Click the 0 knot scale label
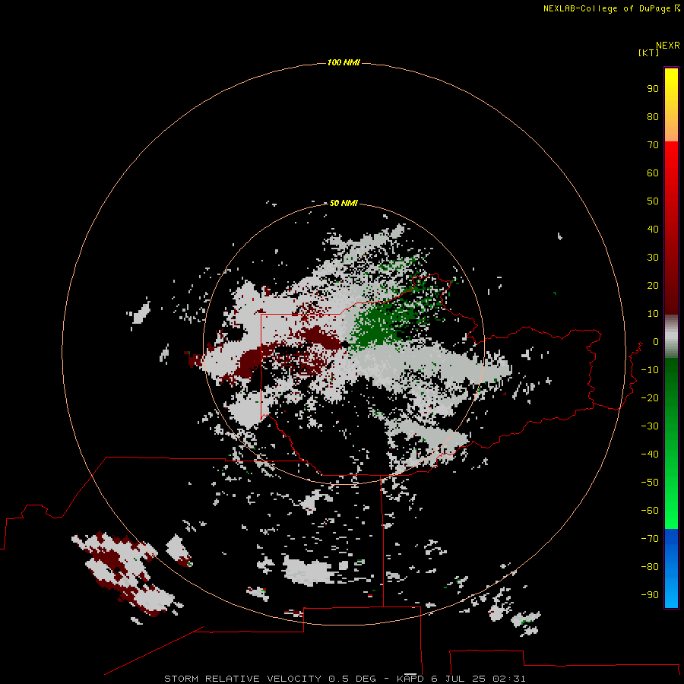The height and width of the screenshot is (684, 684). [x=656, y=341]
